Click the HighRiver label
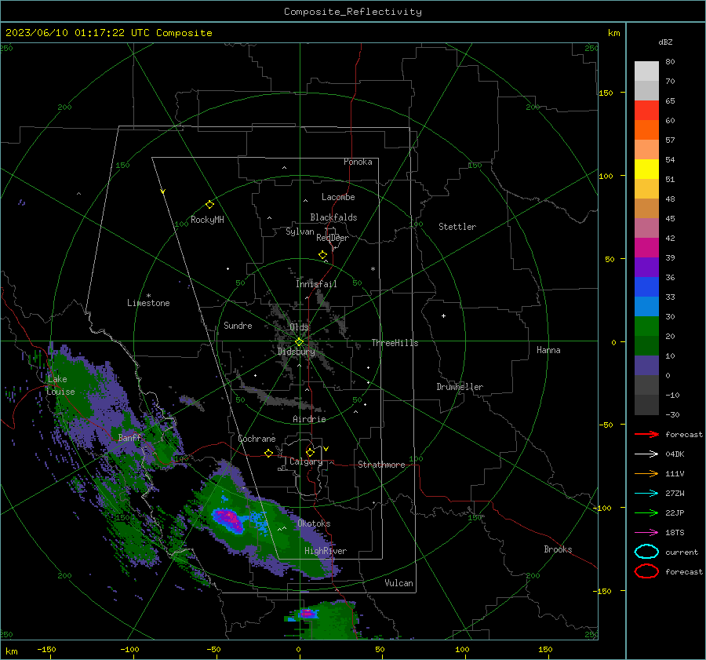Screen dimensions: 706x660 point(326,551)
